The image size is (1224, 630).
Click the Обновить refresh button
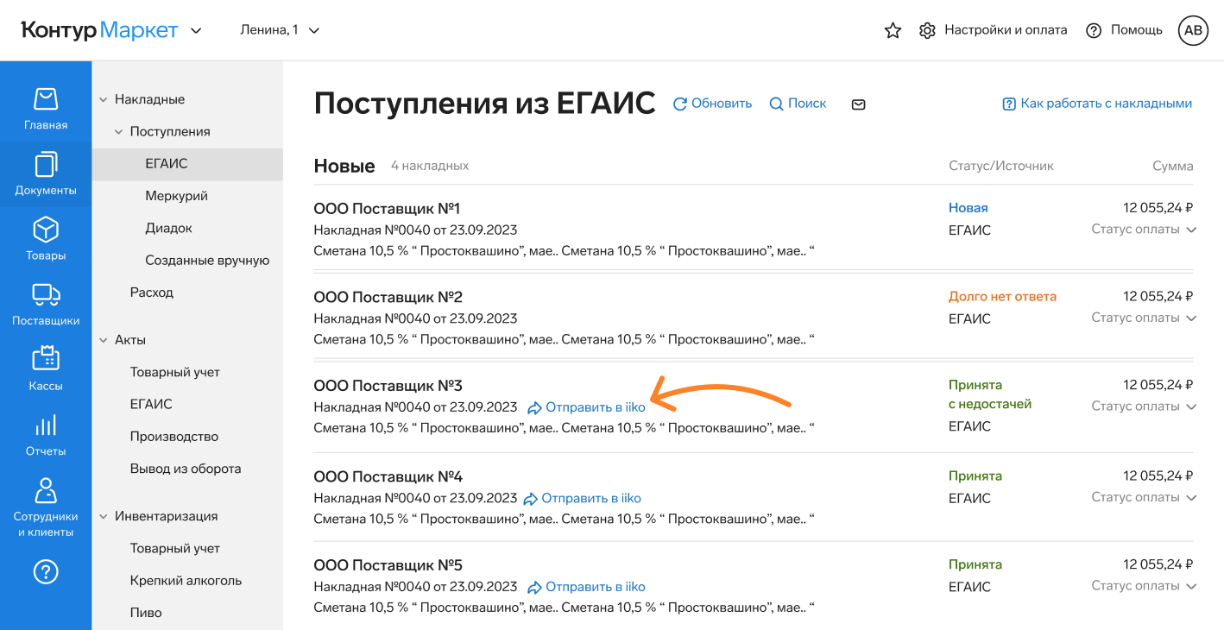pyautogui.click(x=712, y=104)
